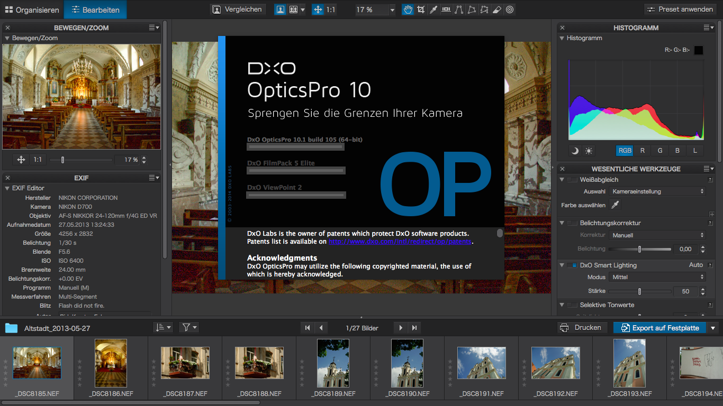Pick the white balance eyedropper in toolbar
Screen dimensions: 723x406
click(x=433, y=10)
